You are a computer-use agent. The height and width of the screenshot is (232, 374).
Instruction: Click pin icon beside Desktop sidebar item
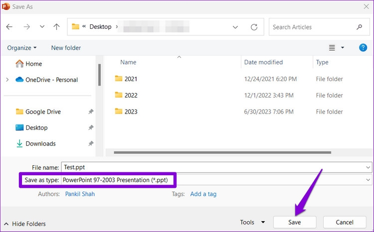91,127
